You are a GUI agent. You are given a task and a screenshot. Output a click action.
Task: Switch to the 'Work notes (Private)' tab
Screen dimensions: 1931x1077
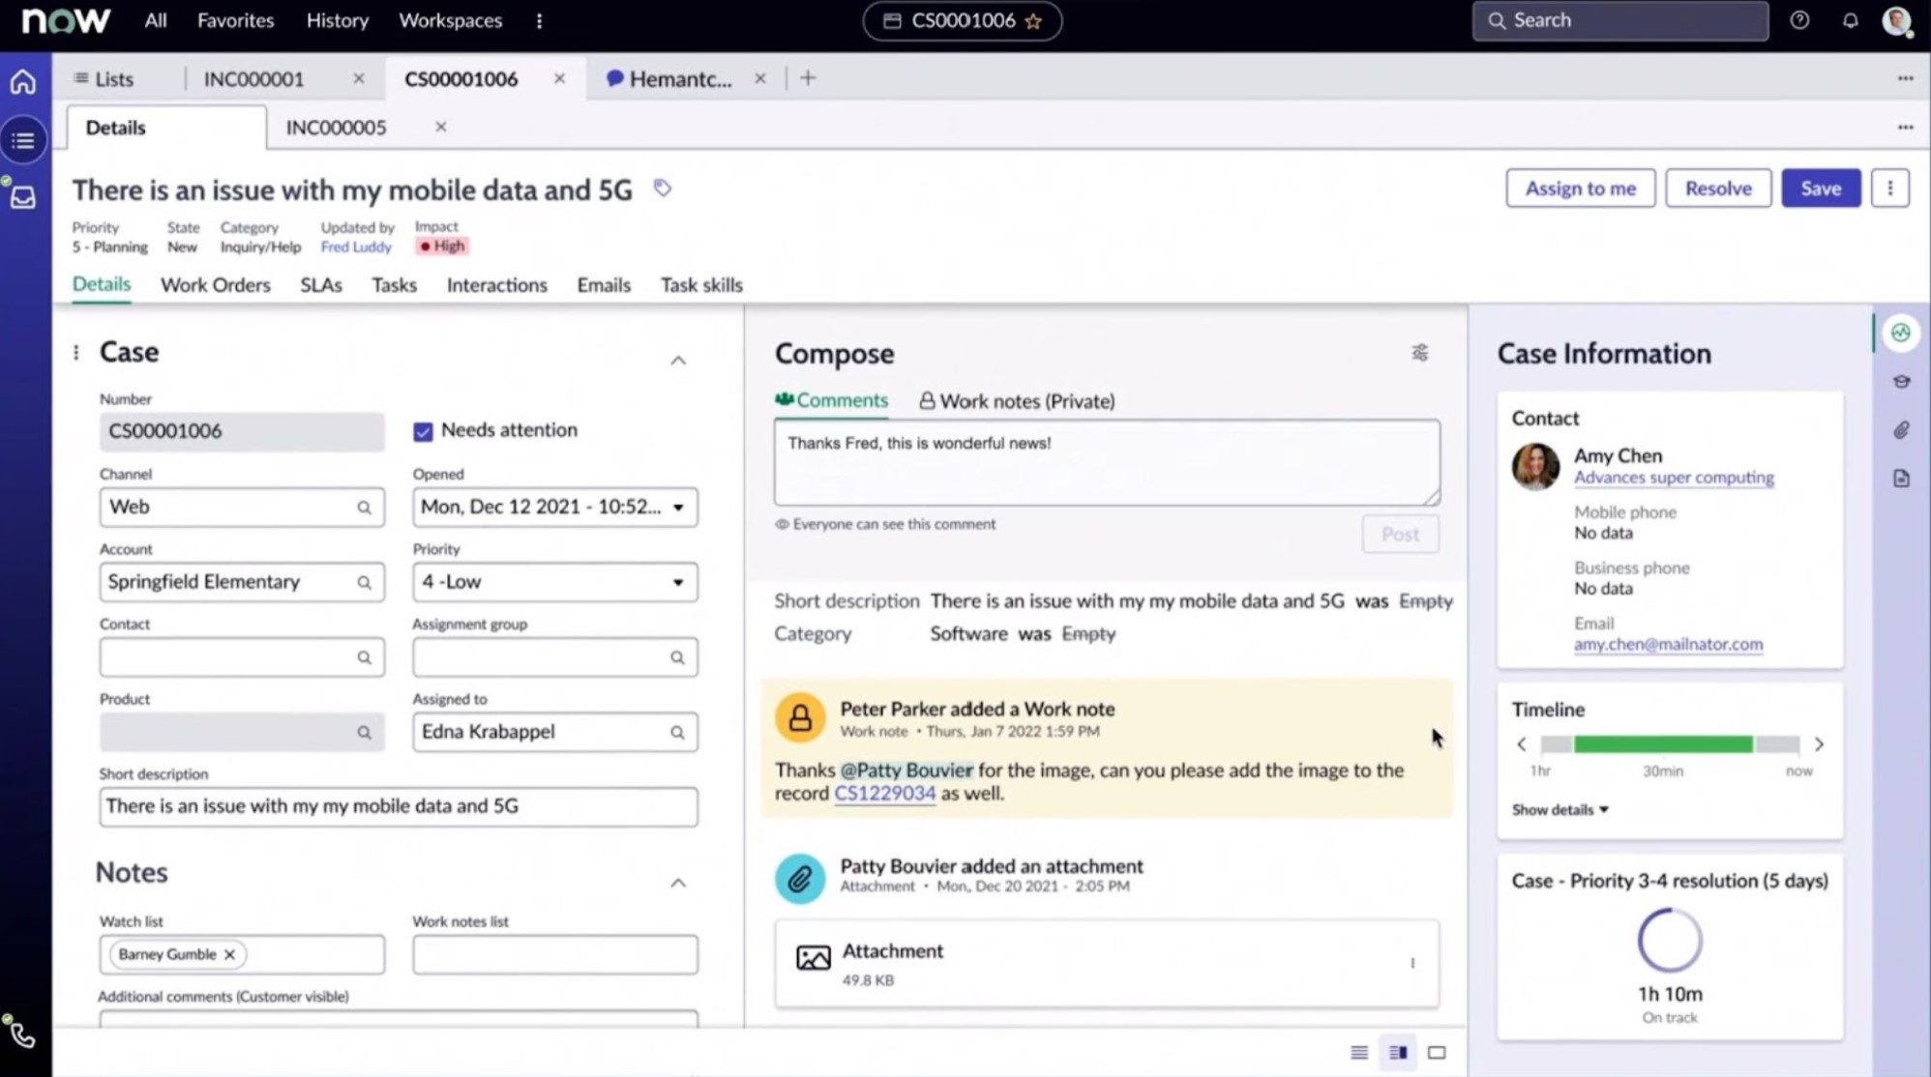click(1016, 400)
